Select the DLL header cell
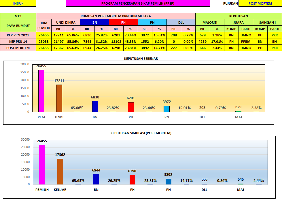Image resolution: width=282 pixels, height=209 pixels. tap(181, 23)
